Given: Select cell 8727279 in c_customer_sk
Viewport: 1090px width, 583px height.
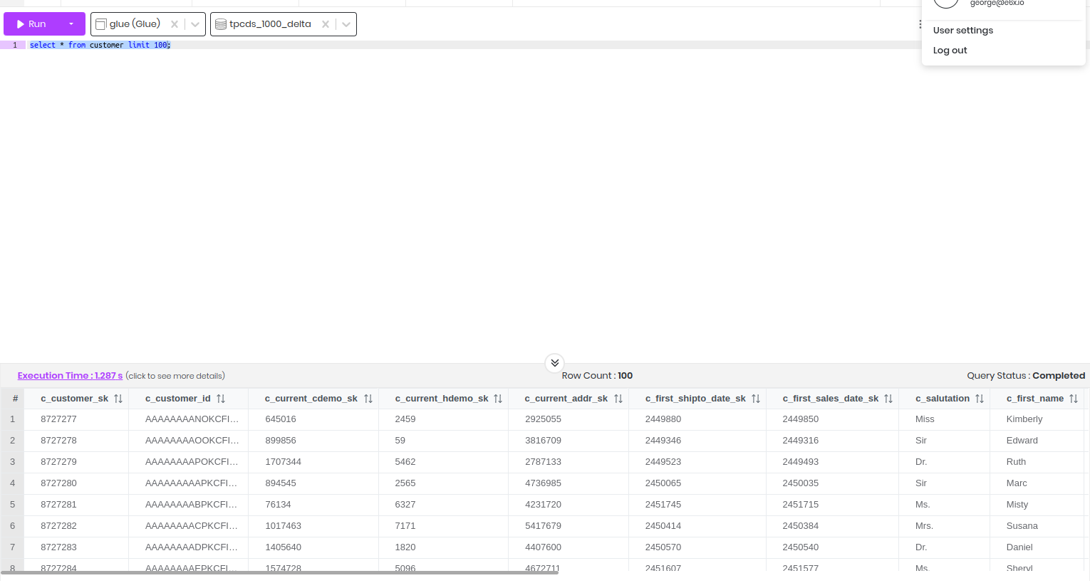Looking at the screenshot, I should pyautogui.click(x=58, y=462).
